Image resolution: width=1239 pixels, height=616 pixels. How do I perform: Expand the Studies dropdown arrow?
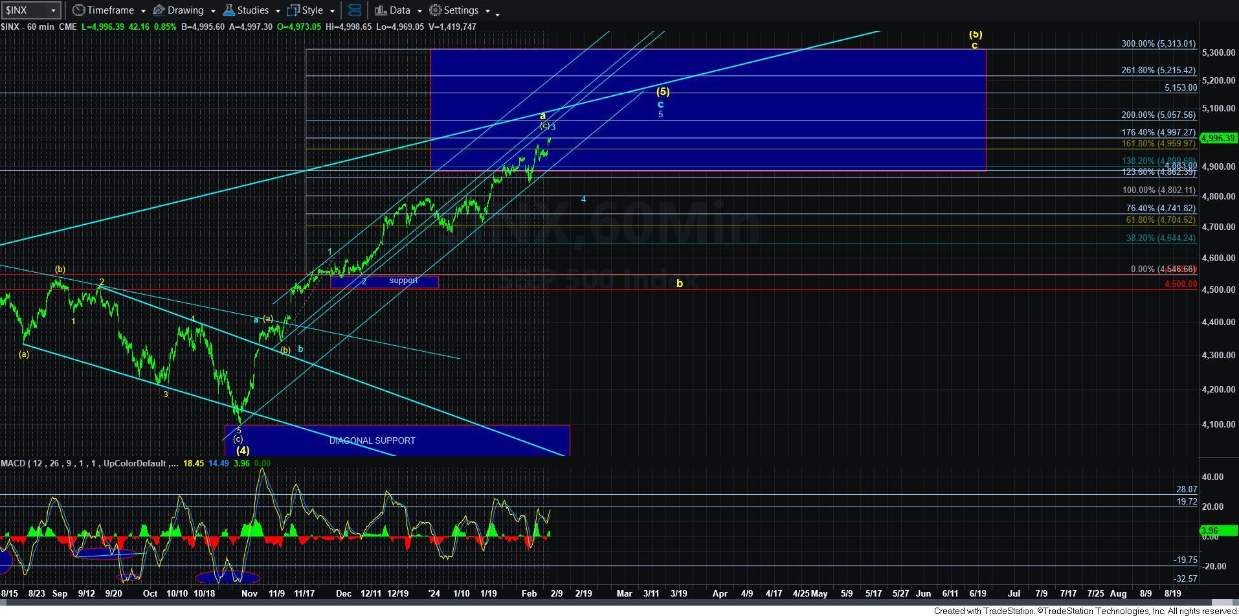click(277, 11)
